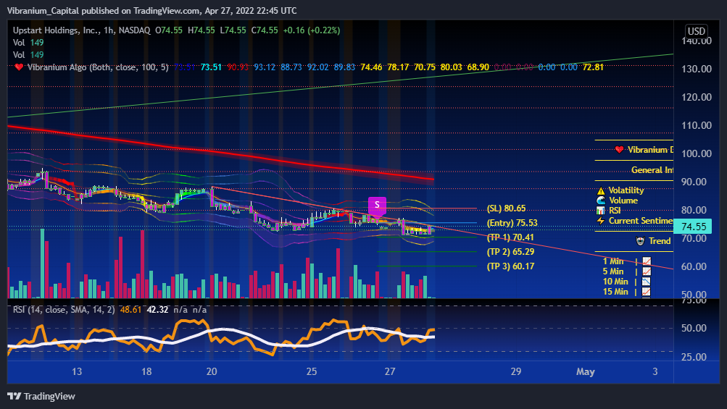
Task: Click the TradingView logo at bottom left
Action: tap(41, 397)
